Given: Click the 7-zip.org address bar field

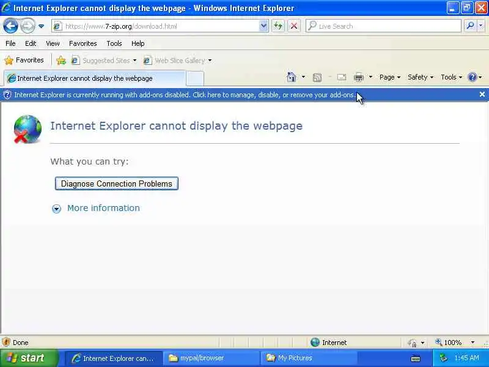Looking at the screenshot, I should 160,26.
